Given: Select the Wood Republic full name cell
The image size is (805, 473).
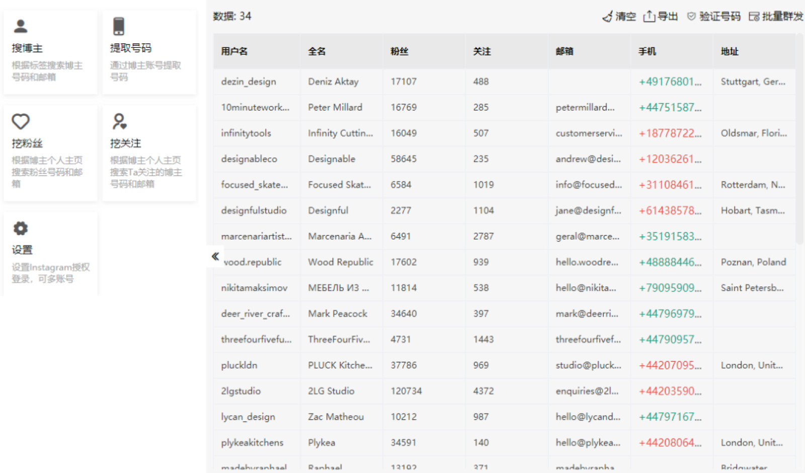Looking at the screenshot, I should (x=341, y=262).
